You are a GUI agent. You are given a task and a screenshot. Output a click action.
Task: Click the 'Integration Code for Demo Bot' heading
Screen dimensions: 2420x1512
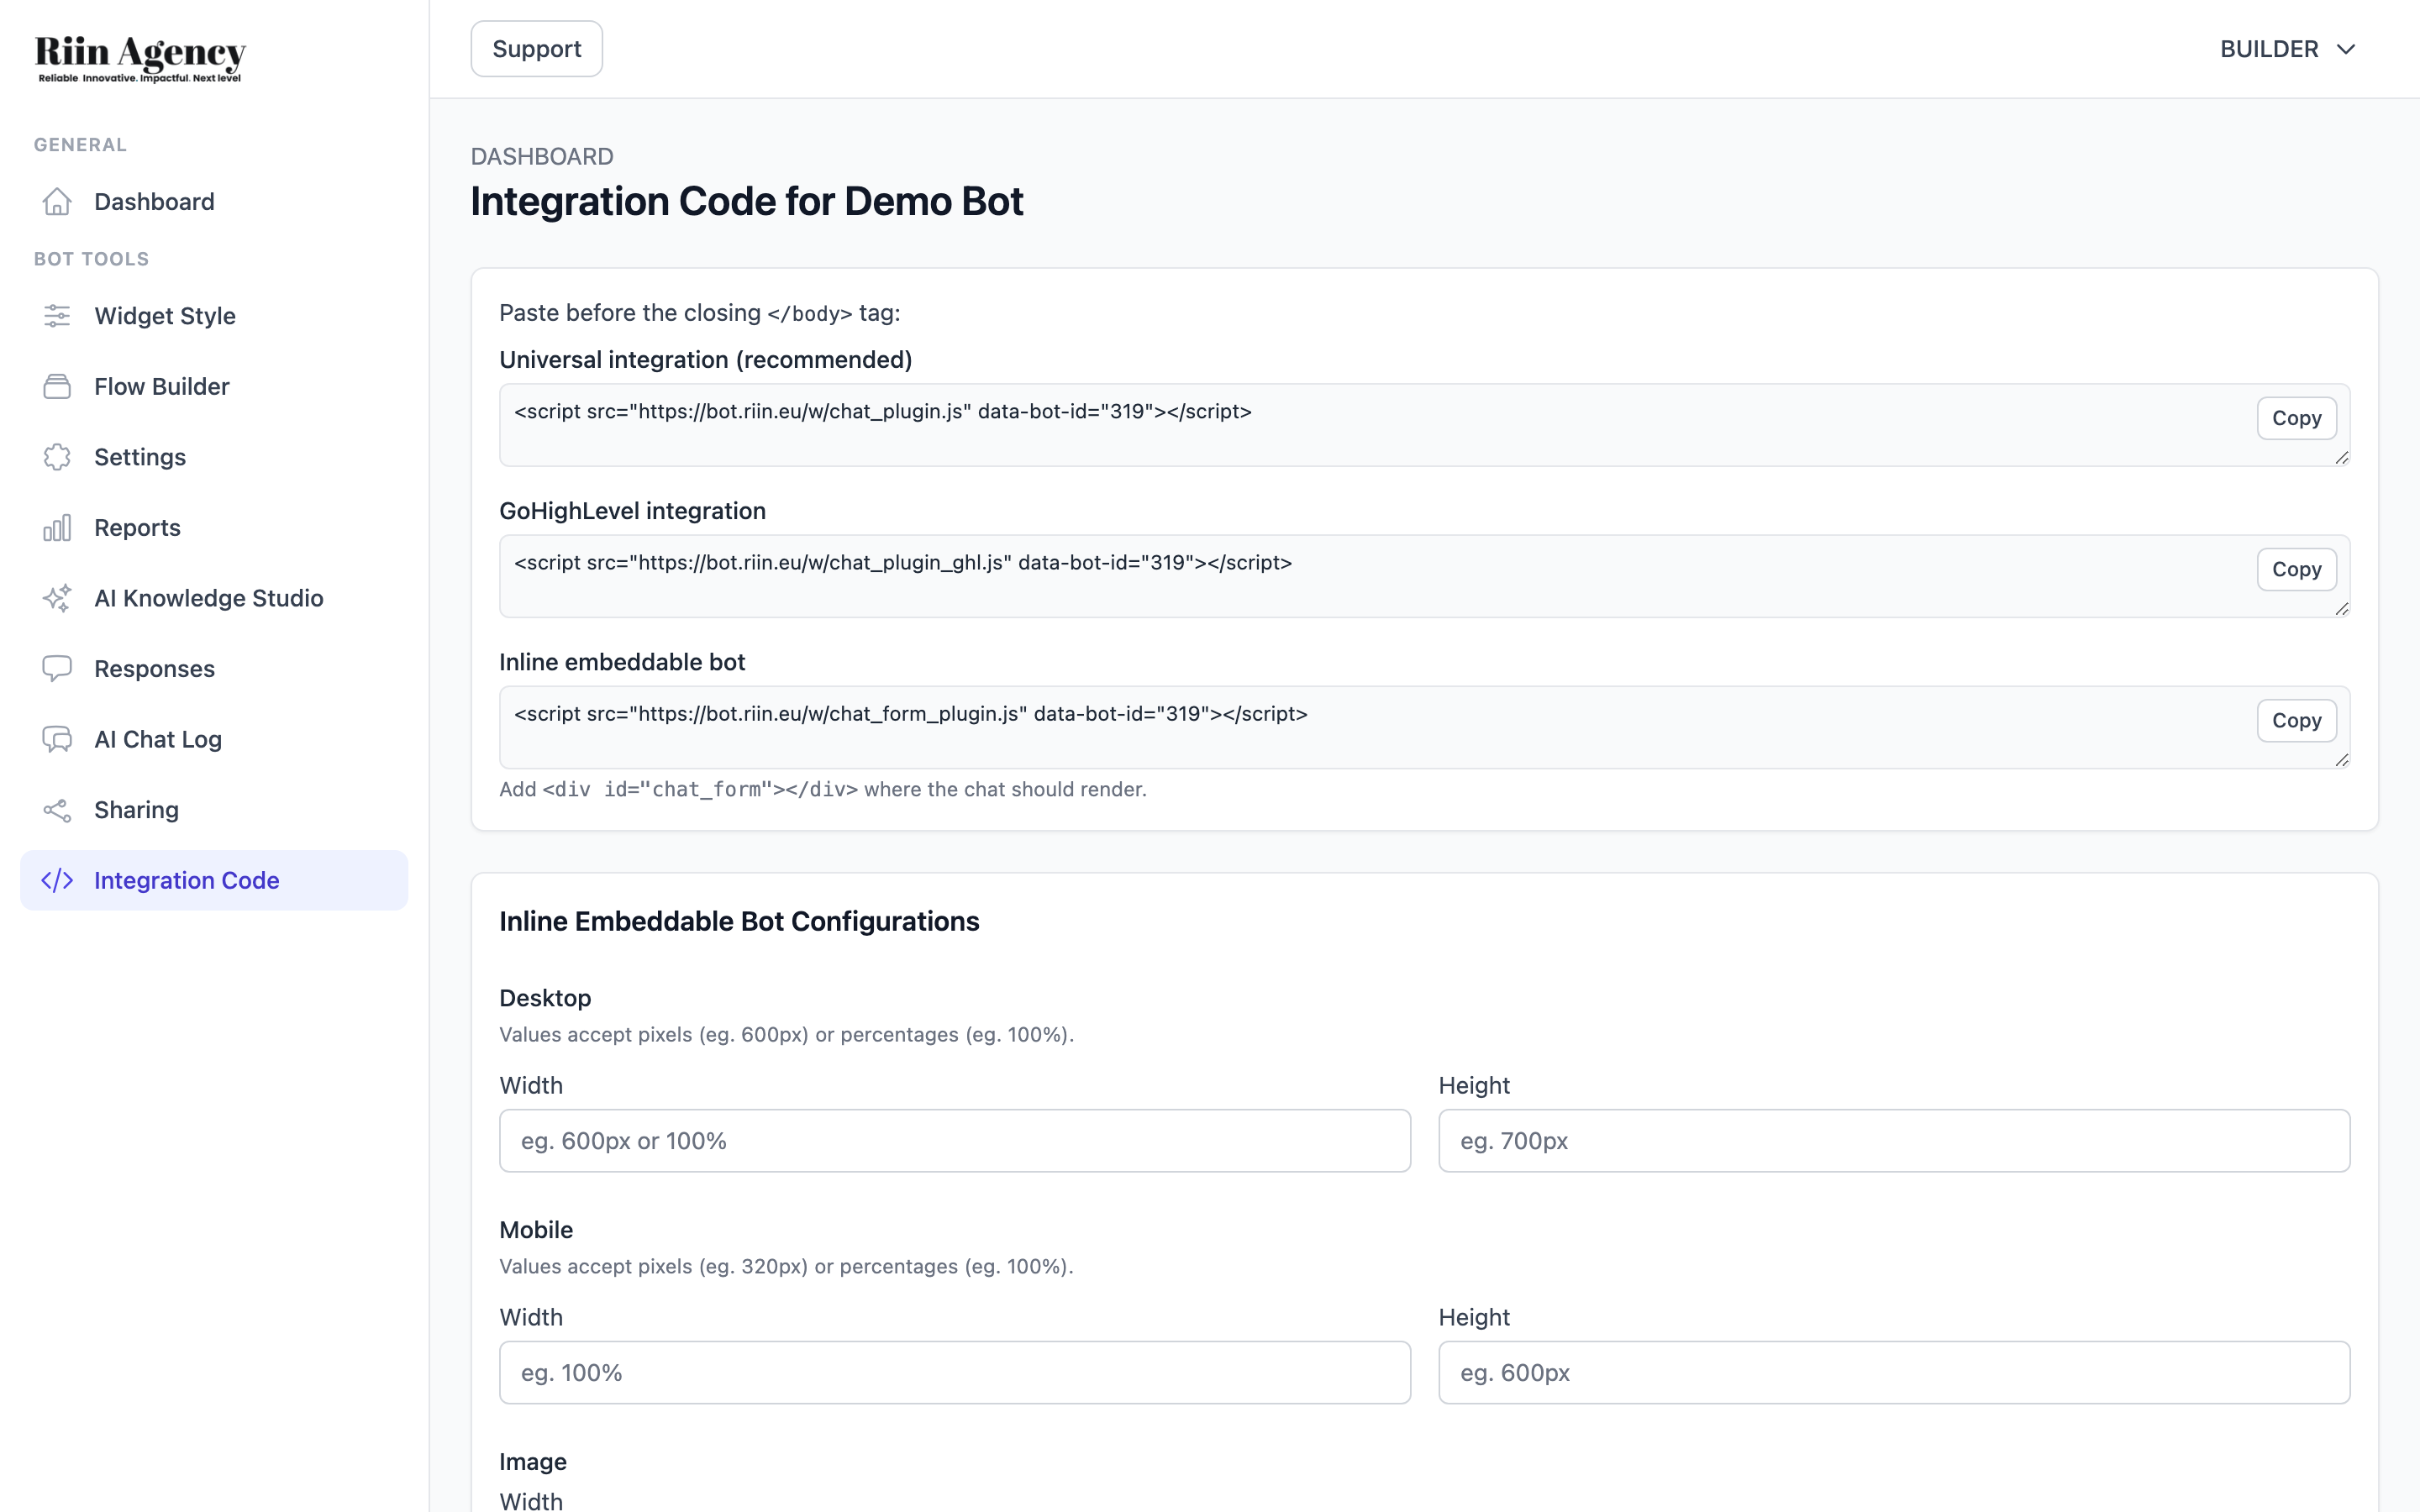pos(747,201)
